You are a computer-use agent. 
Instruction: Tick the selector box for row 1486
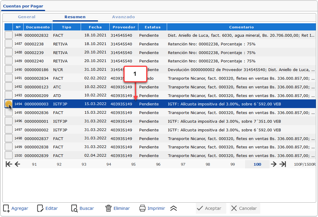[9, 35]
